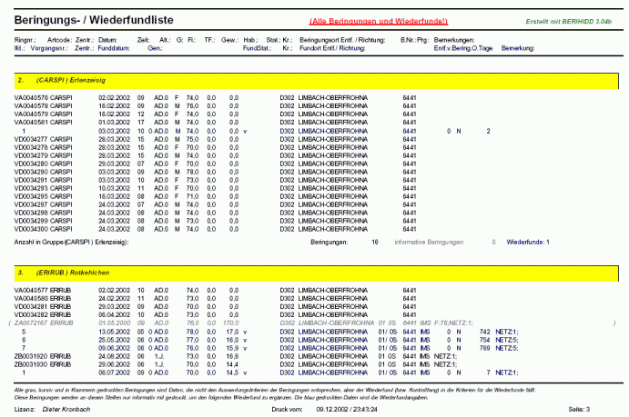Select ring number VD0034298
The height and width of the screenshot is (417, 629).
31,213
